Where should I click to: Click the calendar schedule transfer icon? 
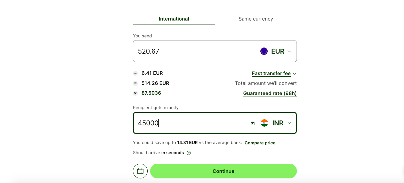pos(140,171)
